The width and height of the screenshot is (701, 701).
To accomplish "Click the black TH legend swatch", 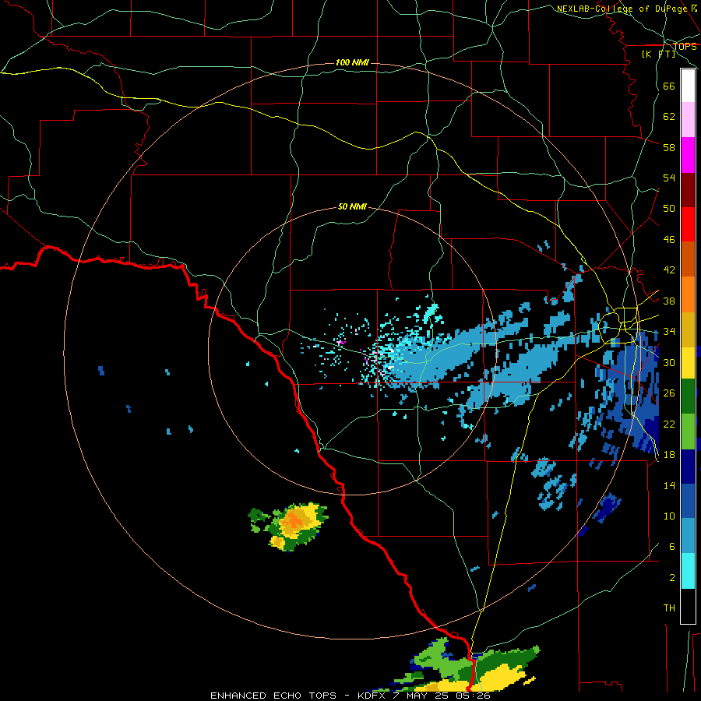I will (x=688, y=606).
